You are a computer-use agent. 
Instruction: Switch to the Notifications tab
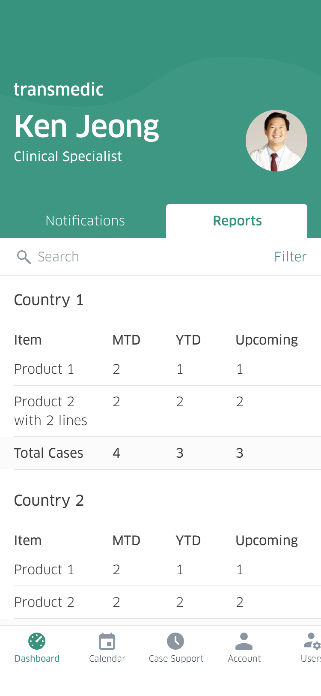pyautogui.click(x=85, y=221)
